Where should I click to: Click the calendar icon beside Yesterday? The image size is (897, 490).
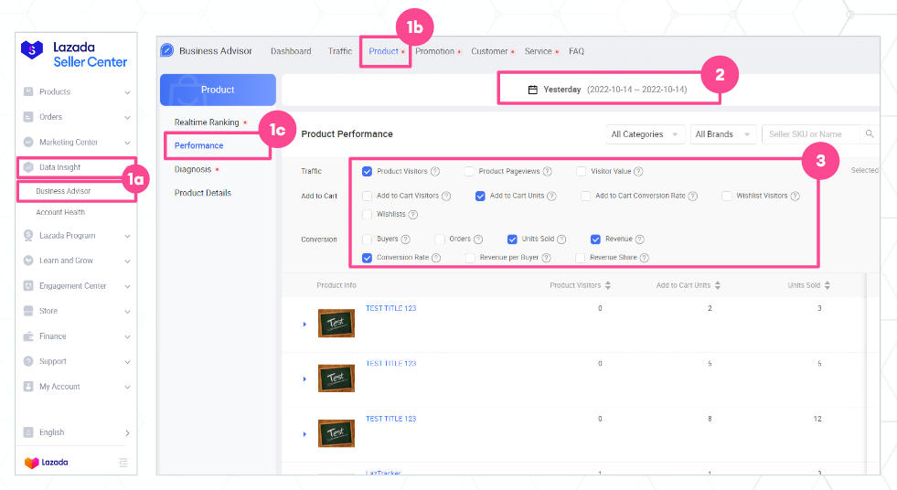(533, 90)
